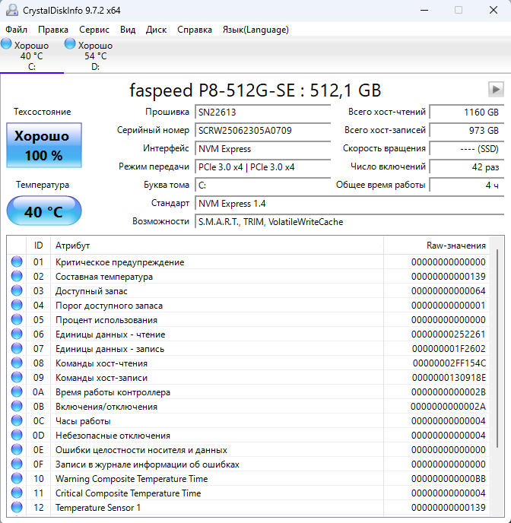Select the status orb for Critical Warning row 01

(x=17, y=262)
